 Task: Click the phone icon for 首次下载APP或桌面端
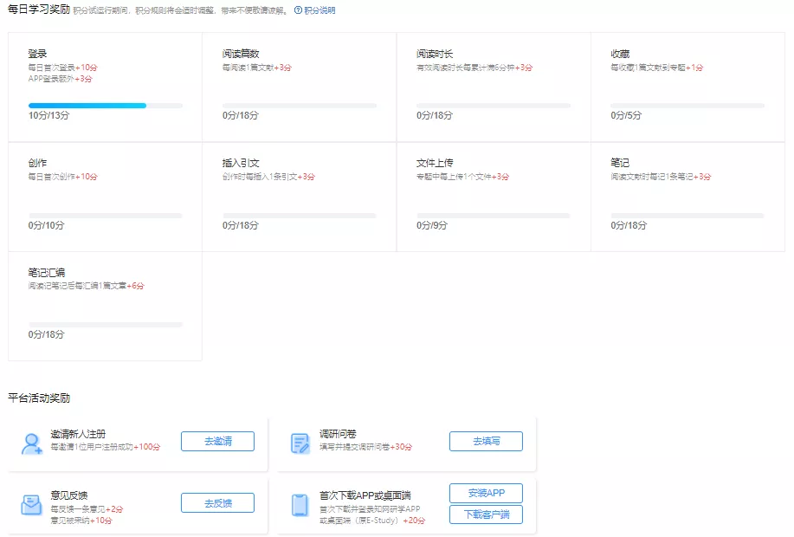300,505
